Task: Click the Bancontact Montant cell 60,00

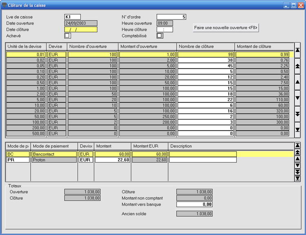Action: [x=113, y=154]
